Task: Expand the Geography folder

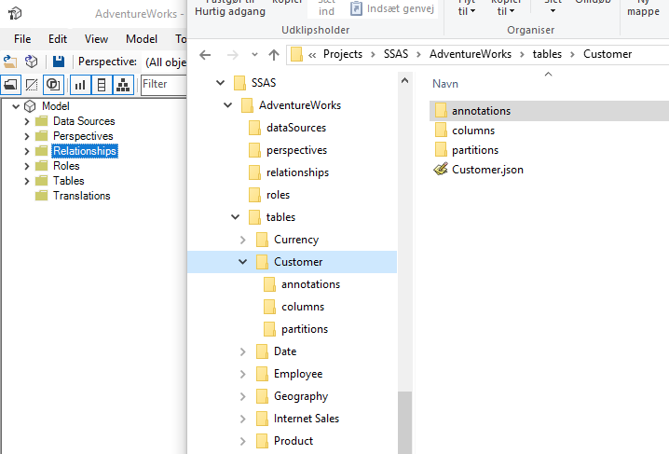Action: point(243,396)
